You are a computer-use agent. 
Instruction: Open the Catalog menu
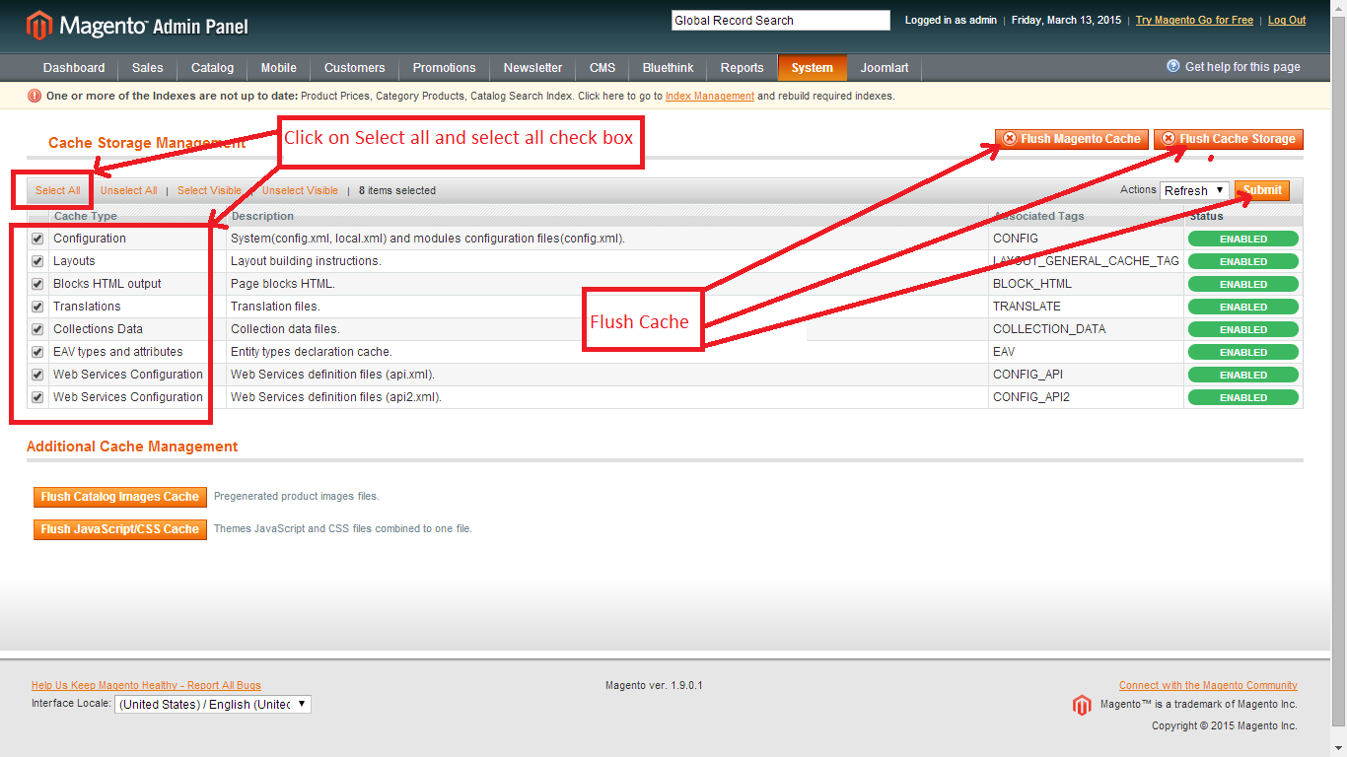[212, 68]
